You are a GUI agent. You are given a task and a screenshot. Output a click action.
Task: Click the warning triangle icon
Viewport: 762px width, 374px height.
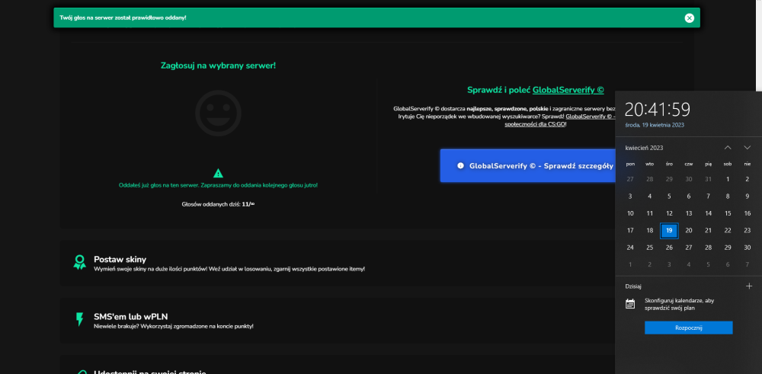click(x=218, y=173)
